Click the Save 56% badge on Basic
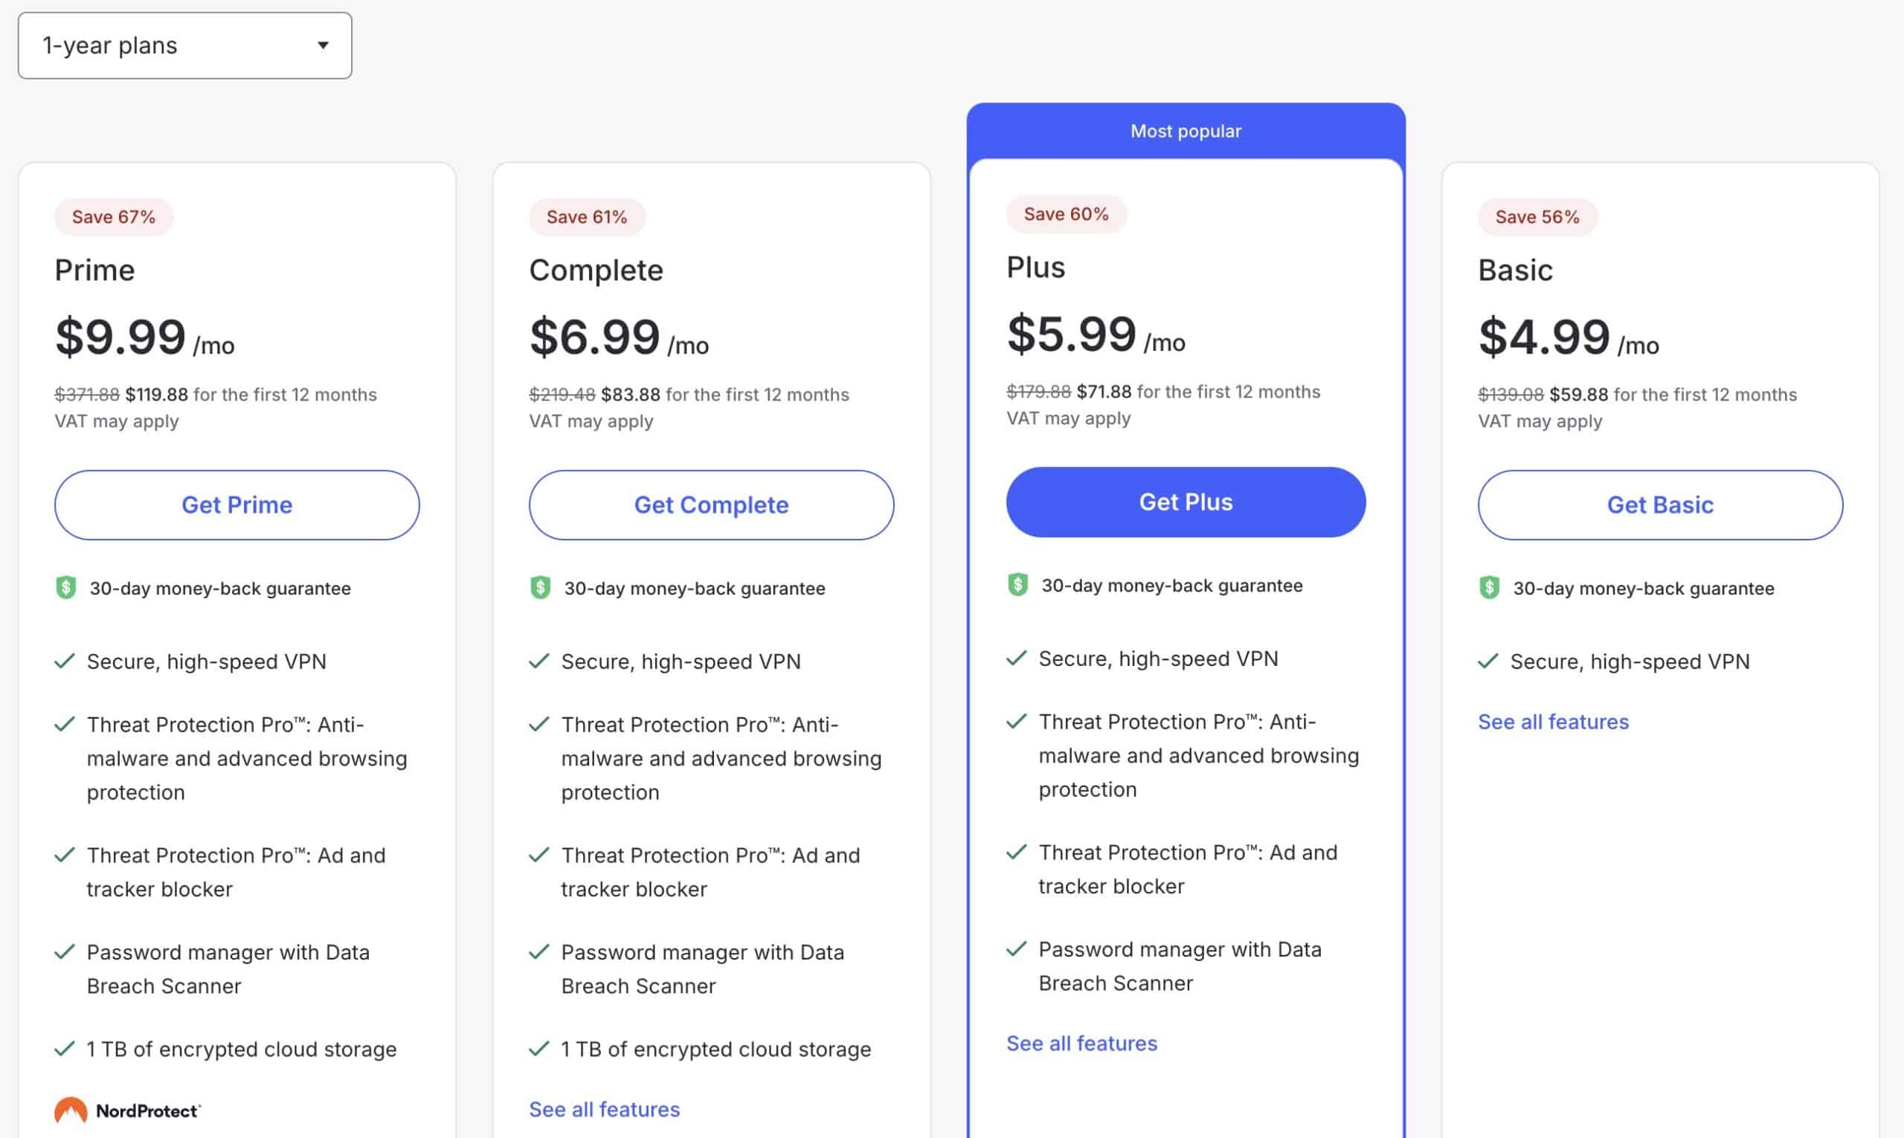 (x=1537, y=217)
